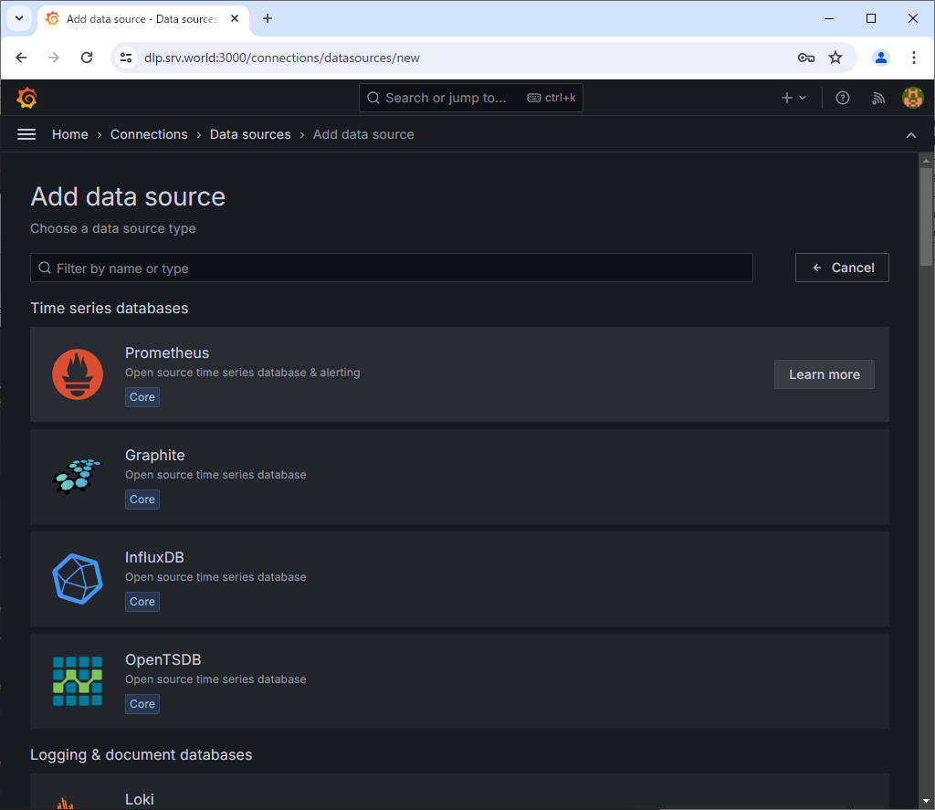Click the page vertical scrollbar thumb

coord(926,216)
